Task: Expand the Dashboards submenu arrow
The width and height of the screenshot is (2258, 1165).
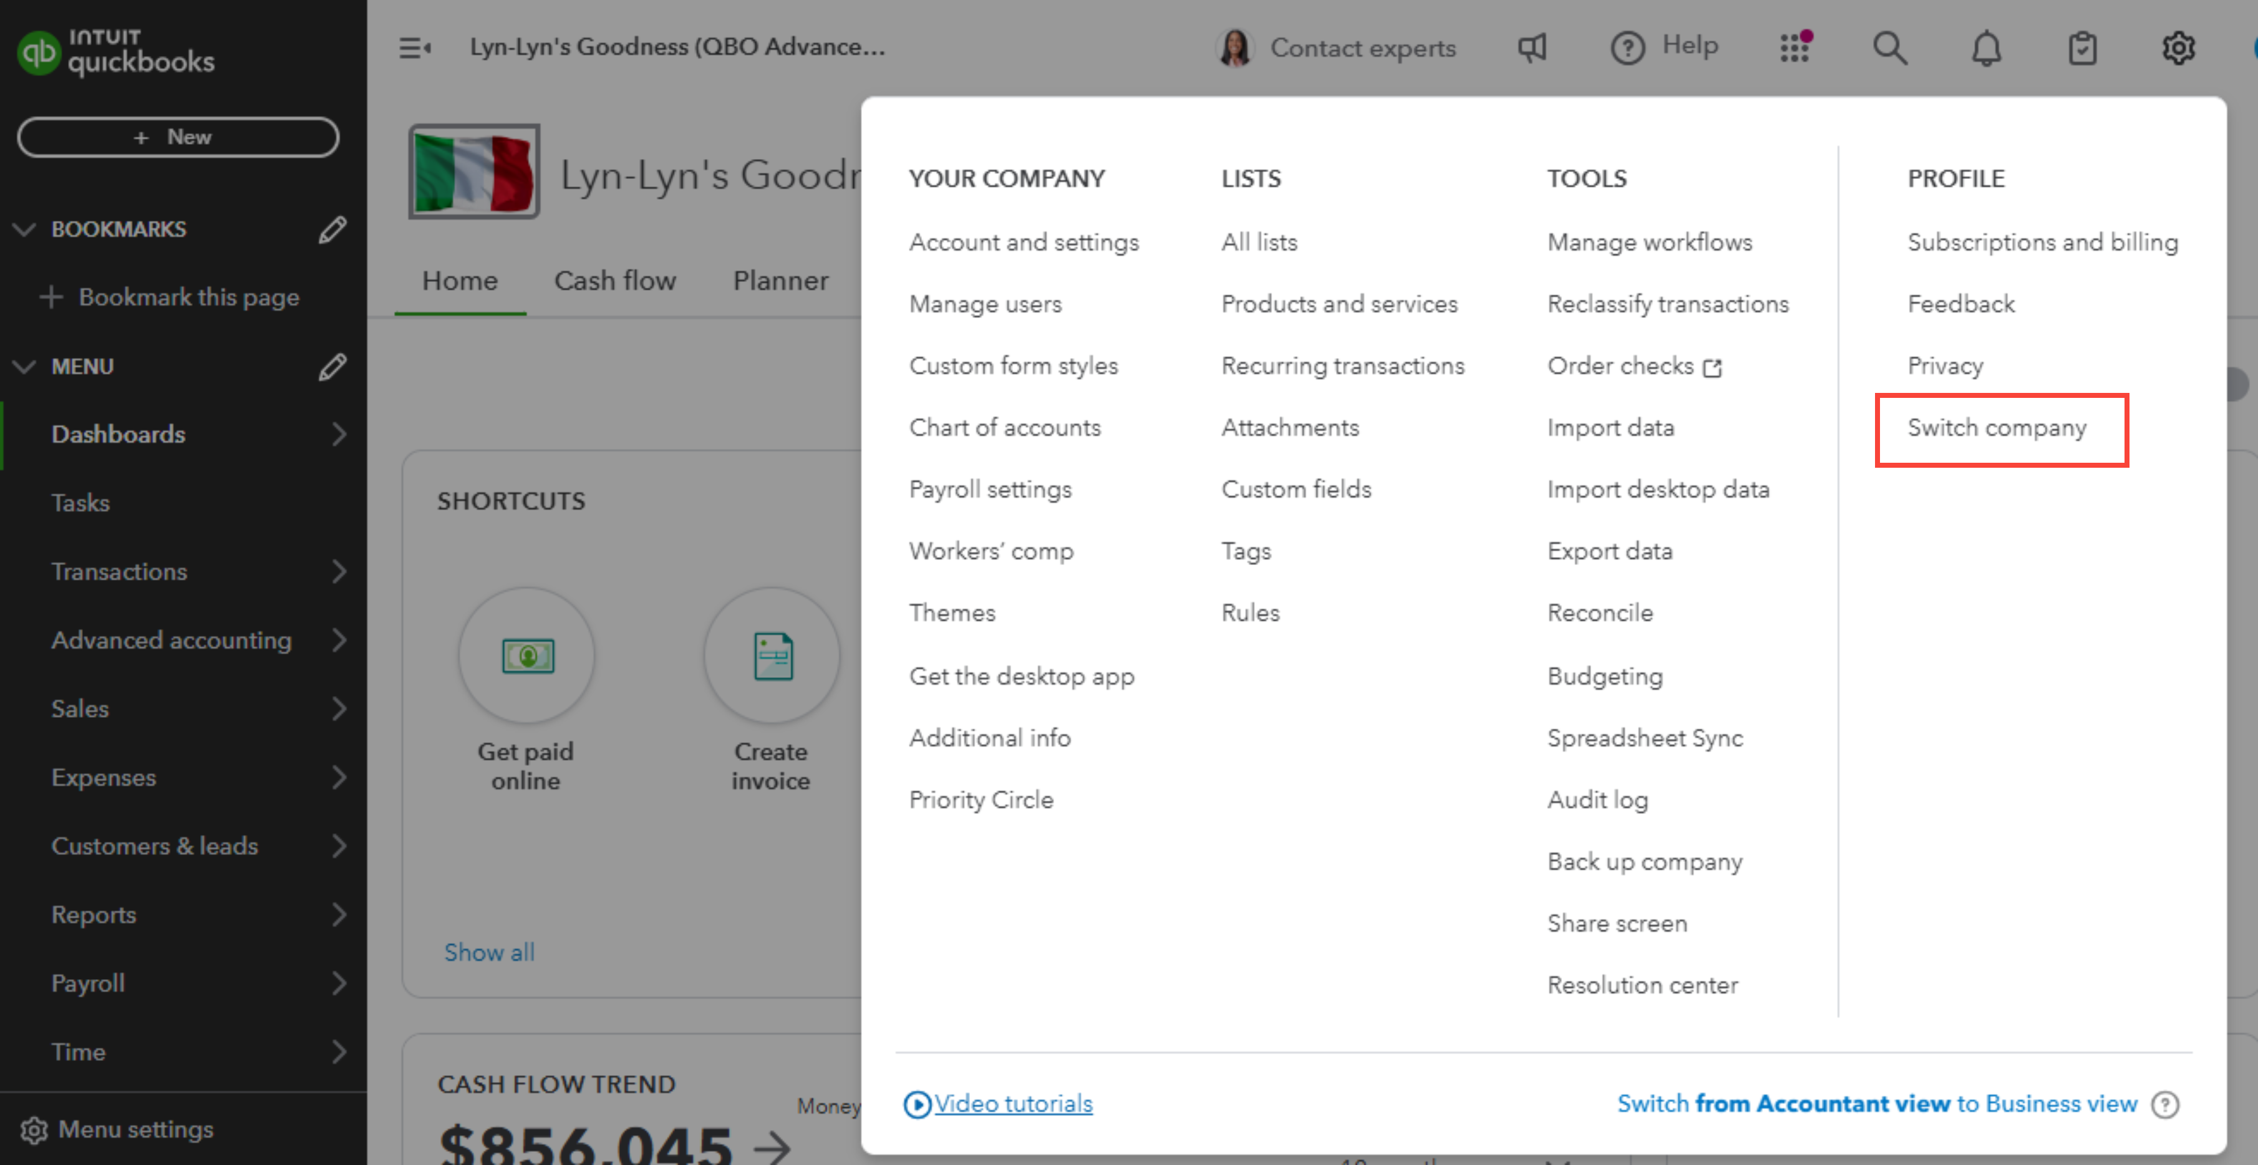Action: point(340,435)
